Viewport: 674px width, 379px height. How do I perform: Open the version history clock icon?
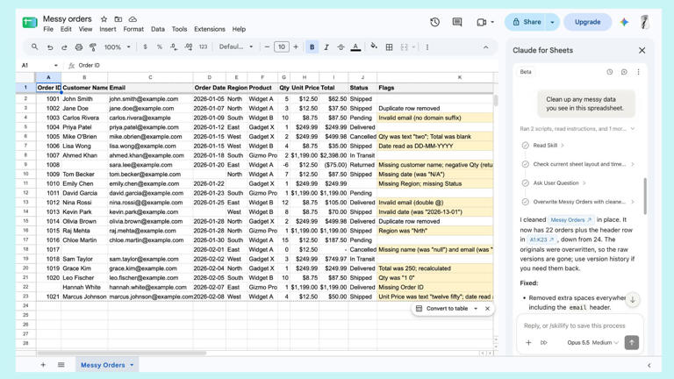tap(434, 22)
